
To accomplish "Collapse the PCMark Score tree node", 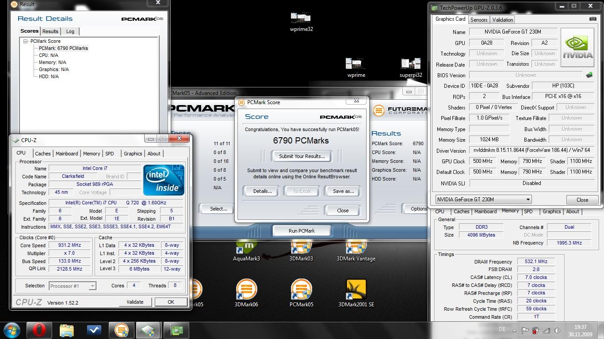I will (x=26, y=41).
